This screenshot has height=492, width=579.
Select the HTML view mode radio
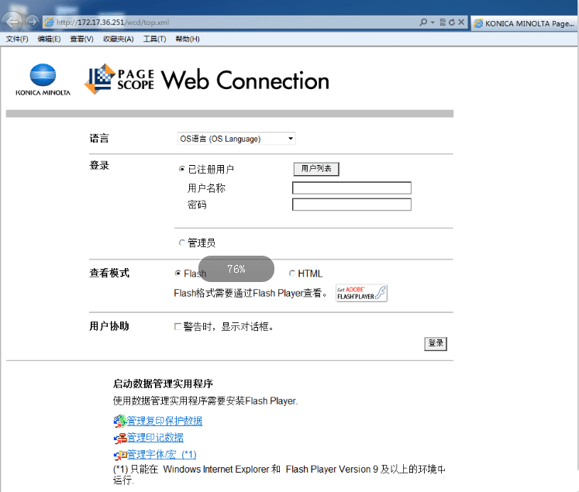pos(291,274)
